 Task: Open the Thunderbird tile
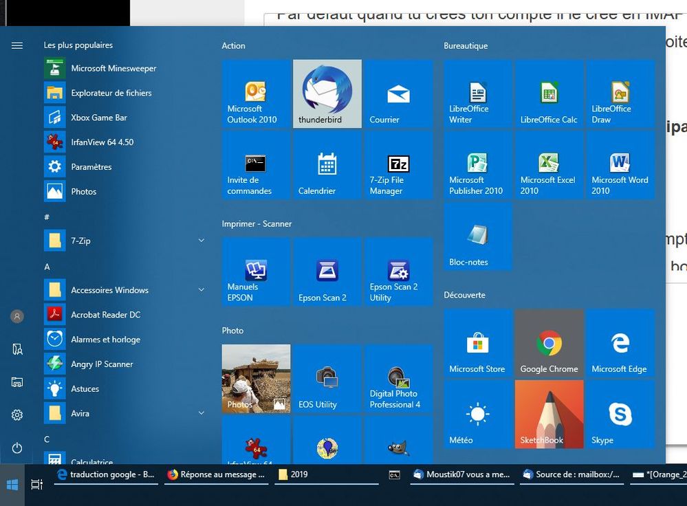pos(327,93)
